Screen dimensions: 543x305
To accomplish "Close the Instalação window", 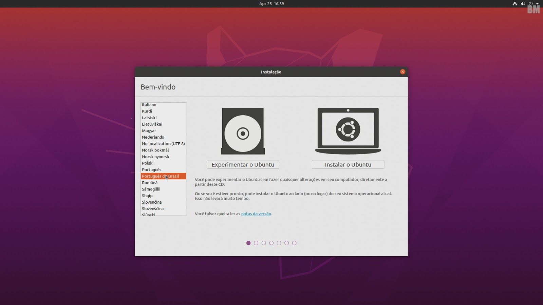I will tap(402, 72).
